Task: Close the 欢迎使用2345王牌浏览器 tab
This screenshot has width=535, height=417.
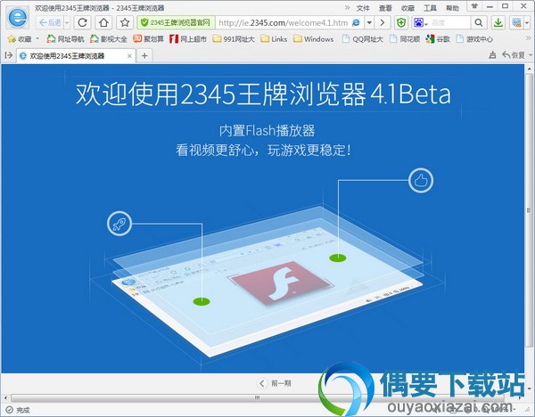Action: click(x=129, y=56)
